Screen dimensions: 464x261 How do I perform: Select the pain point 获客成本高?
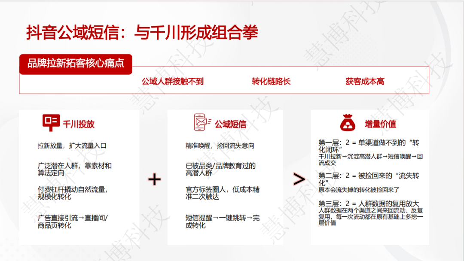point(365,81)
